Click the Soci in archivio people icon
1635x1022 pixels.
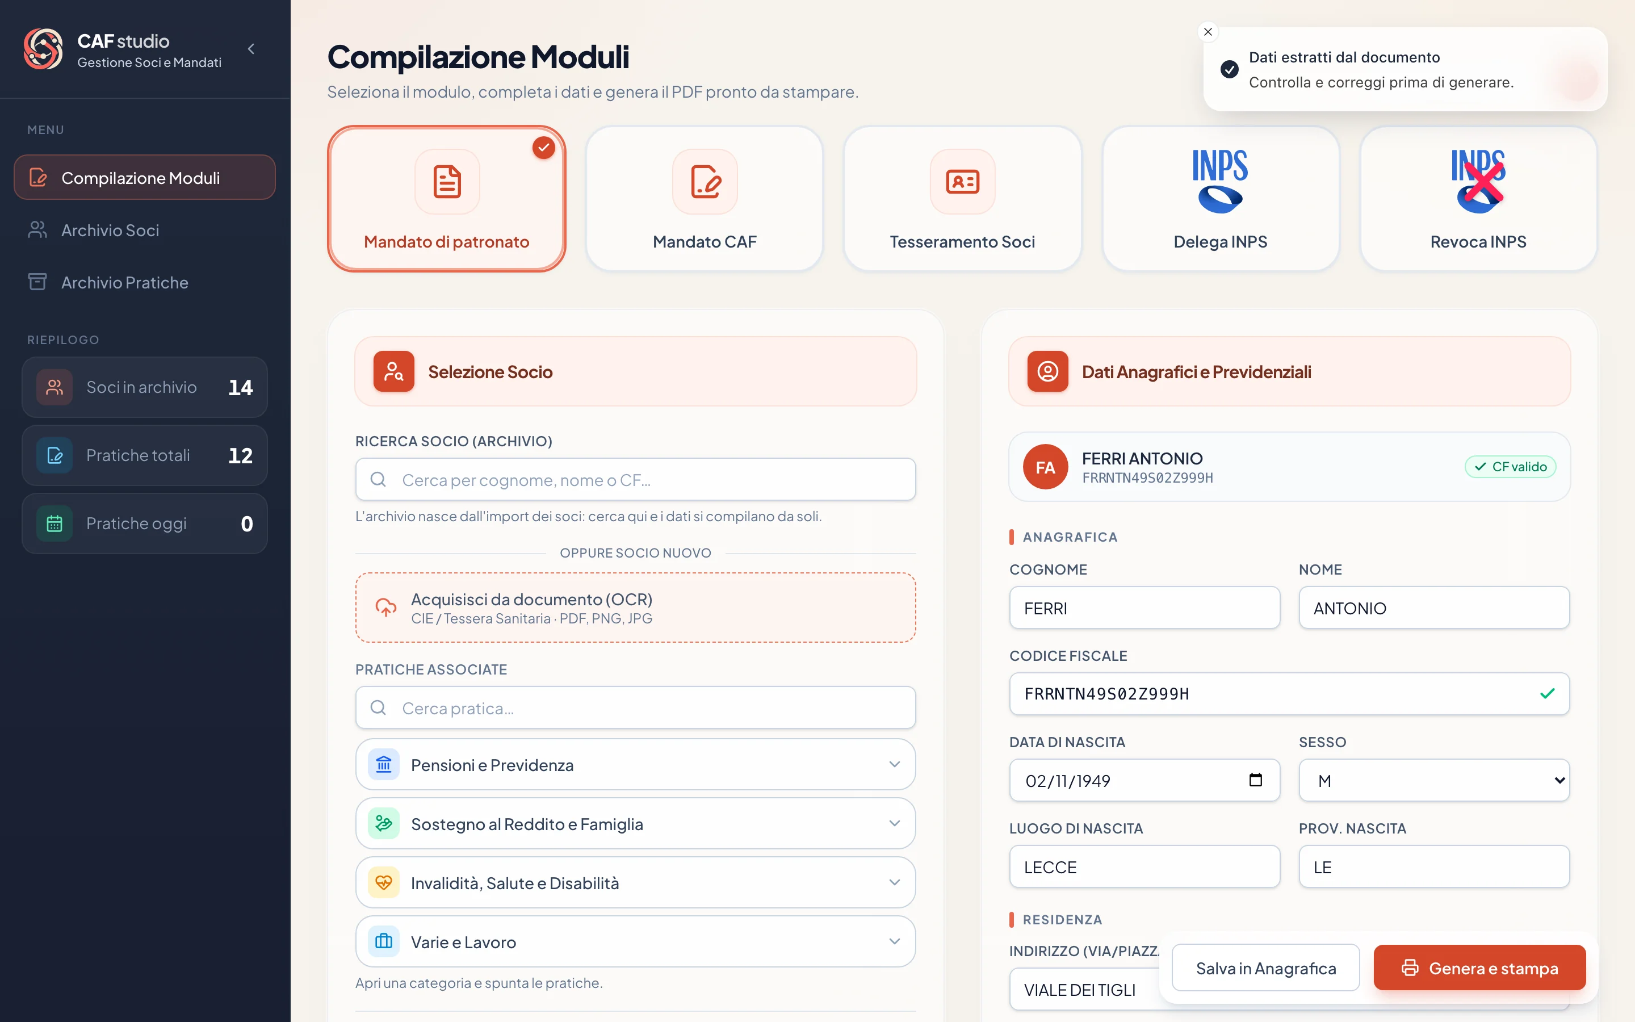tap(54, 387)
